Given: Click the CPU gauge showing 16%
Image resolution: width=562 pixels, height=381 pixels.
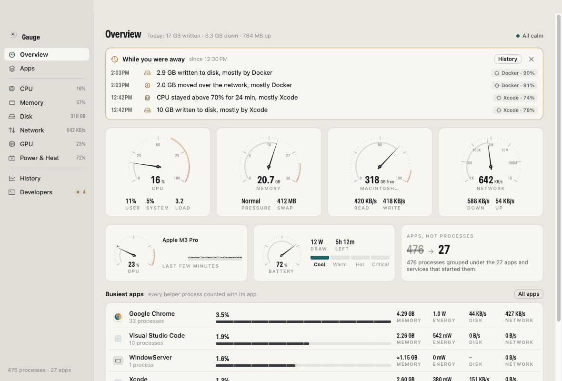Looking at the screenshot, I should click(158, 163).
